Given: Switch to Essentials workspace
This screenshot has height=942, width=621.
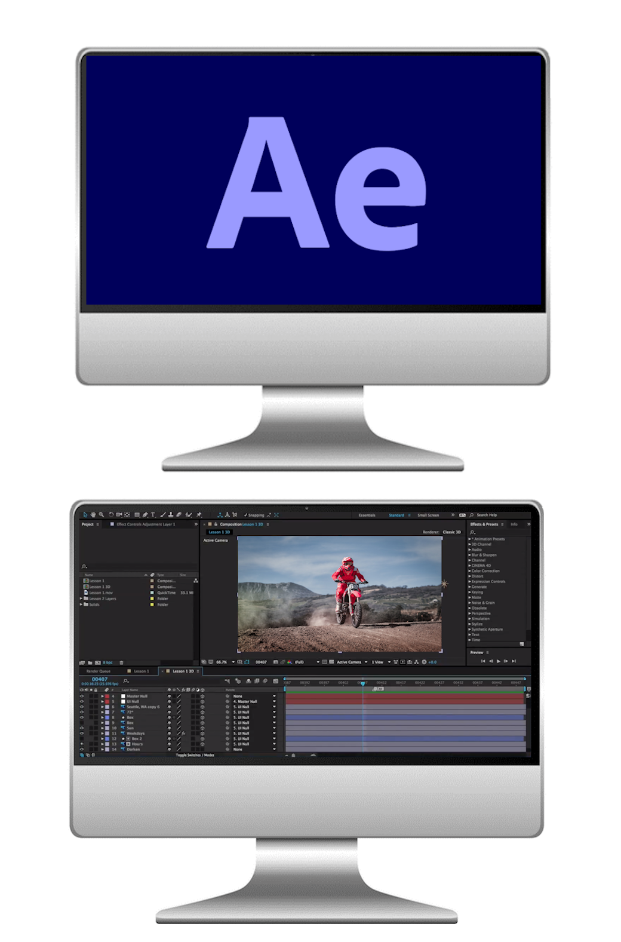Looking at the screenshot, I should pyautogui.click(x=367, y=515).
